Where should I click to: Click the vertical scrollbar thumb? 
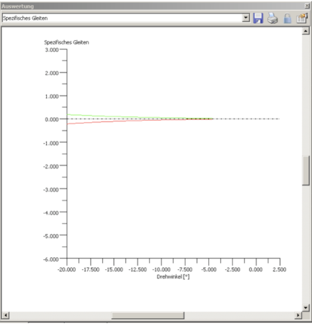pos(305,171)
